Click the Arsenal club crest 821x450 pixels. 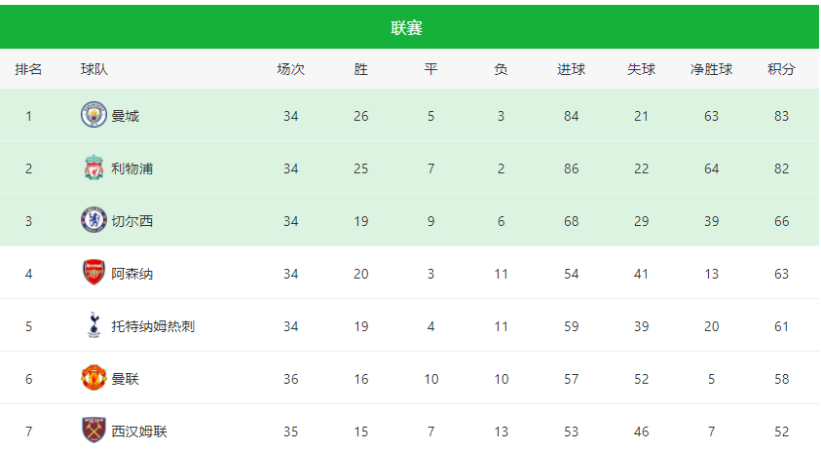point(93,274)
